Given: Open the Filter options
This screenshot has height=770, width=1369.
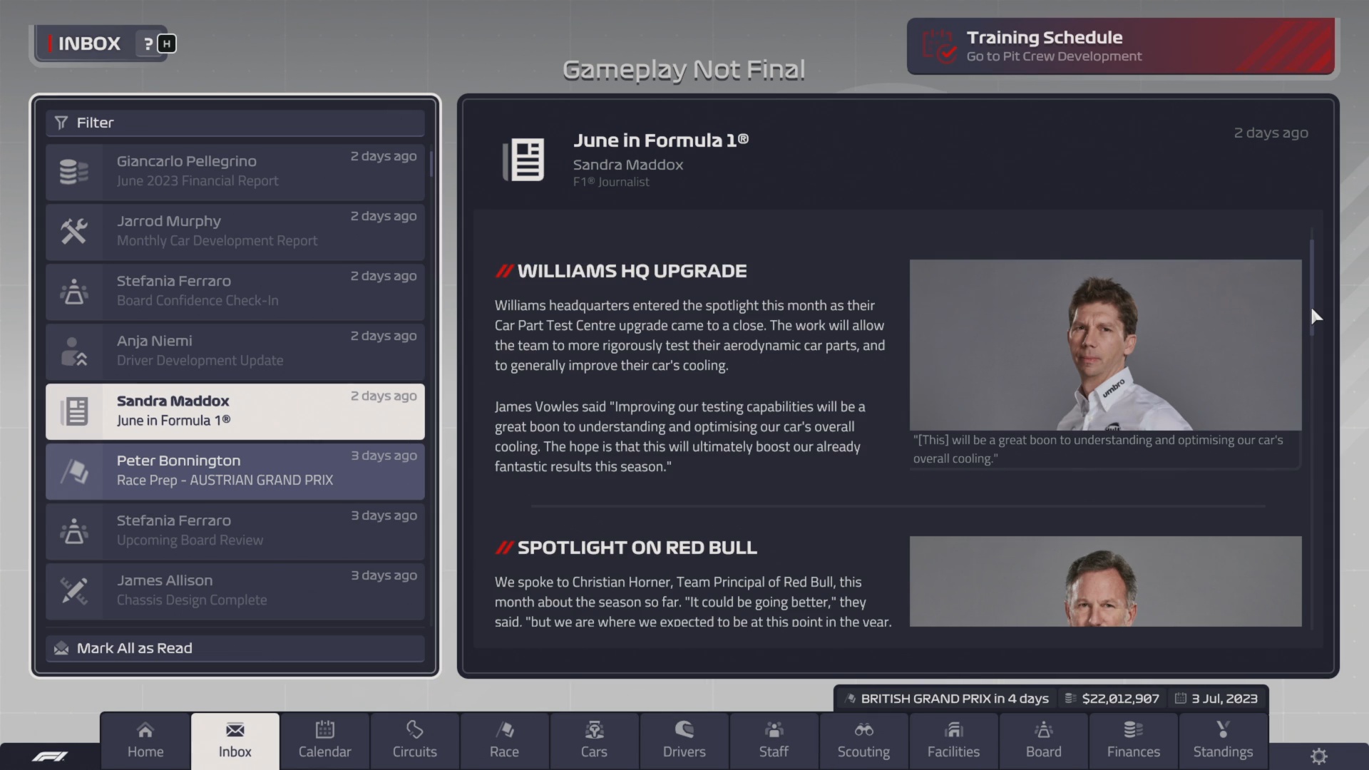Looking at the screenshot, I should pyautogui.click(x=235, y=123).
